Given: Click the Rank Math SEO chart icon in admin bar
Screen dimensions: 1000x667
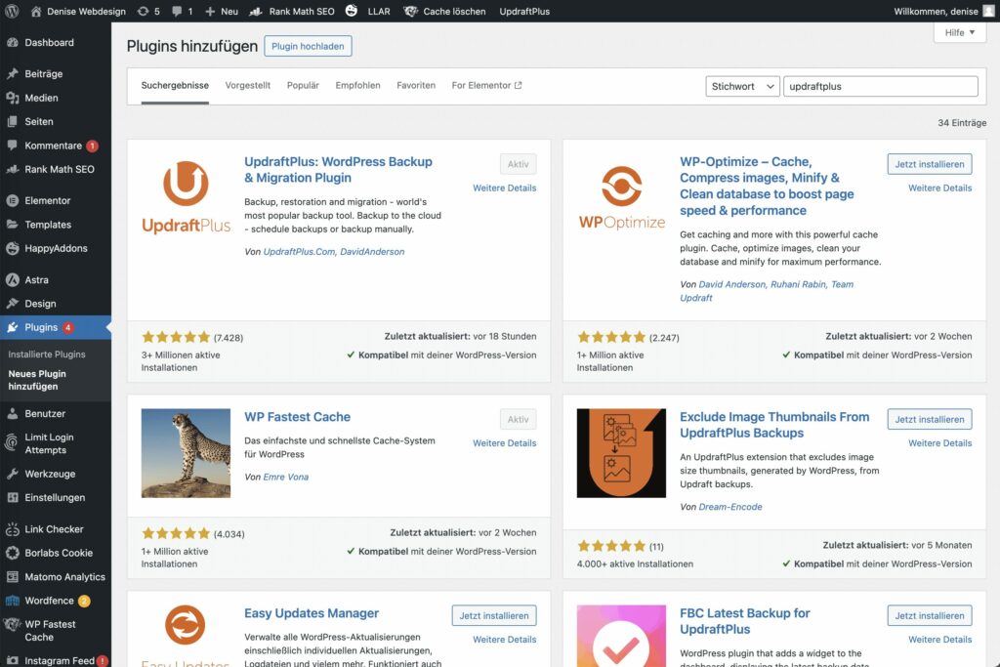Looking at the screenshot, I should [256, 11].
